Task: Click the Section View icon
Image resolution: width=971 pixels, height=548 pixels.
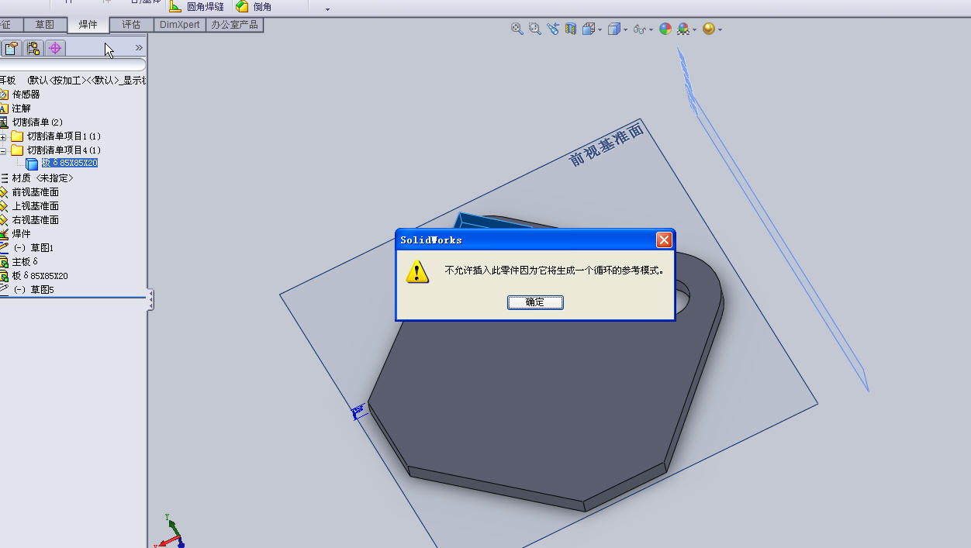Action: tap(571, 29)
